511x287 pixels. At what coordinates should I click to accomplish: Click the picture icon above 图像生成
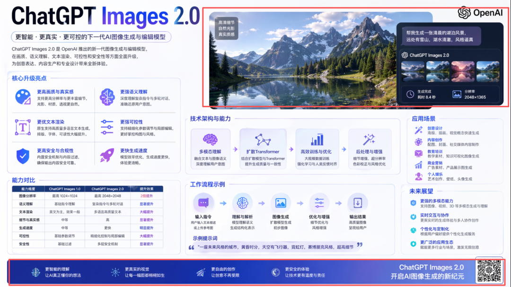(x=280, y=203)
